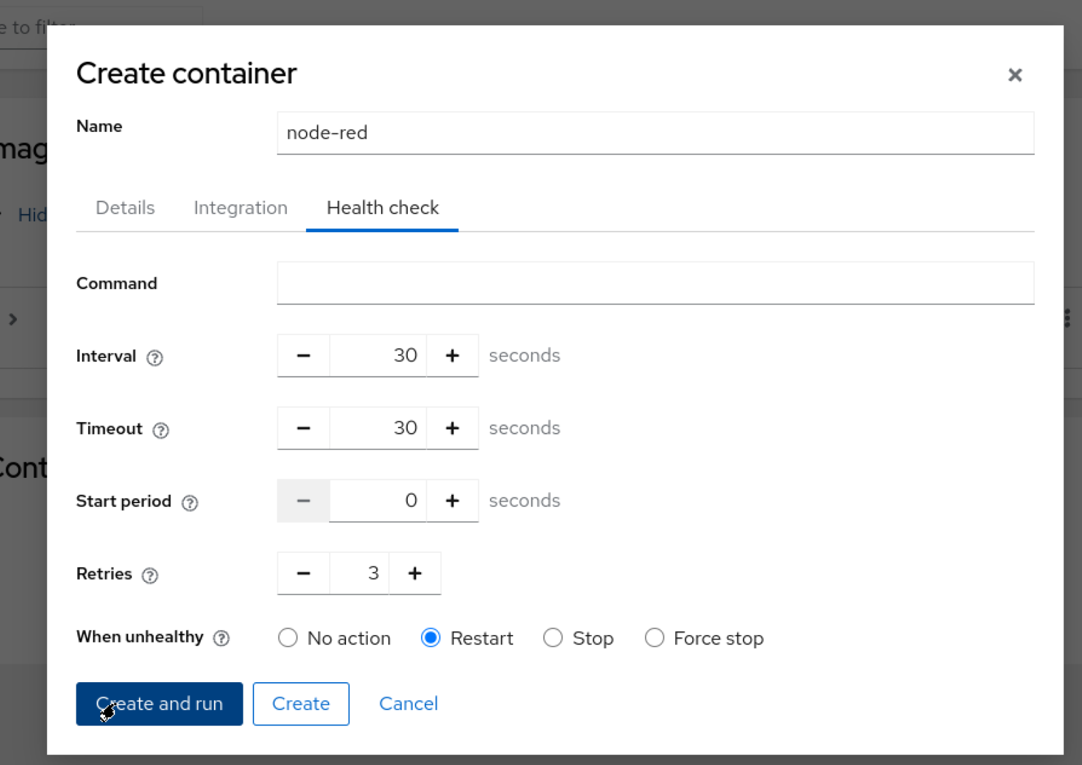1082x765 pixels.
Task: Show help for When unhealthy
Action: click(221, 638)
